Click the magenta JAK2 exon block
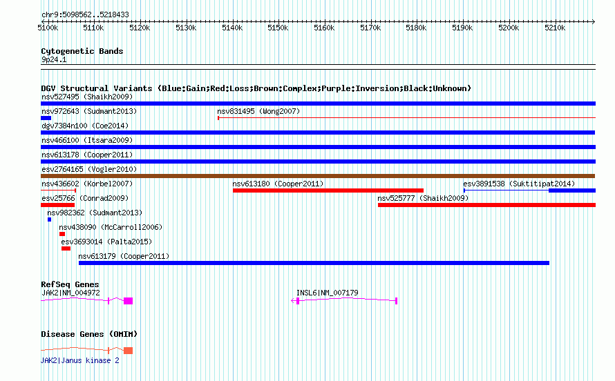The height and width of the screenshot is (381, 615). pyautogui.click(x=129, y=301)
